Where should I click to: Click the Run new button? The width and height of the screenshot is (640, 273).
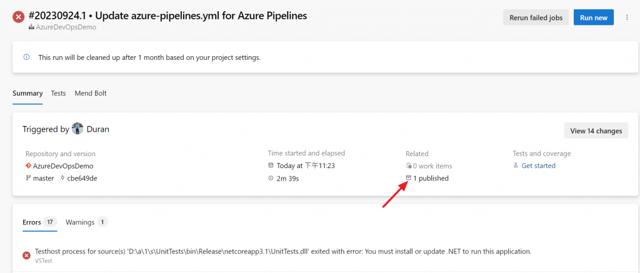pyautogui.click(x=593, y=17)
